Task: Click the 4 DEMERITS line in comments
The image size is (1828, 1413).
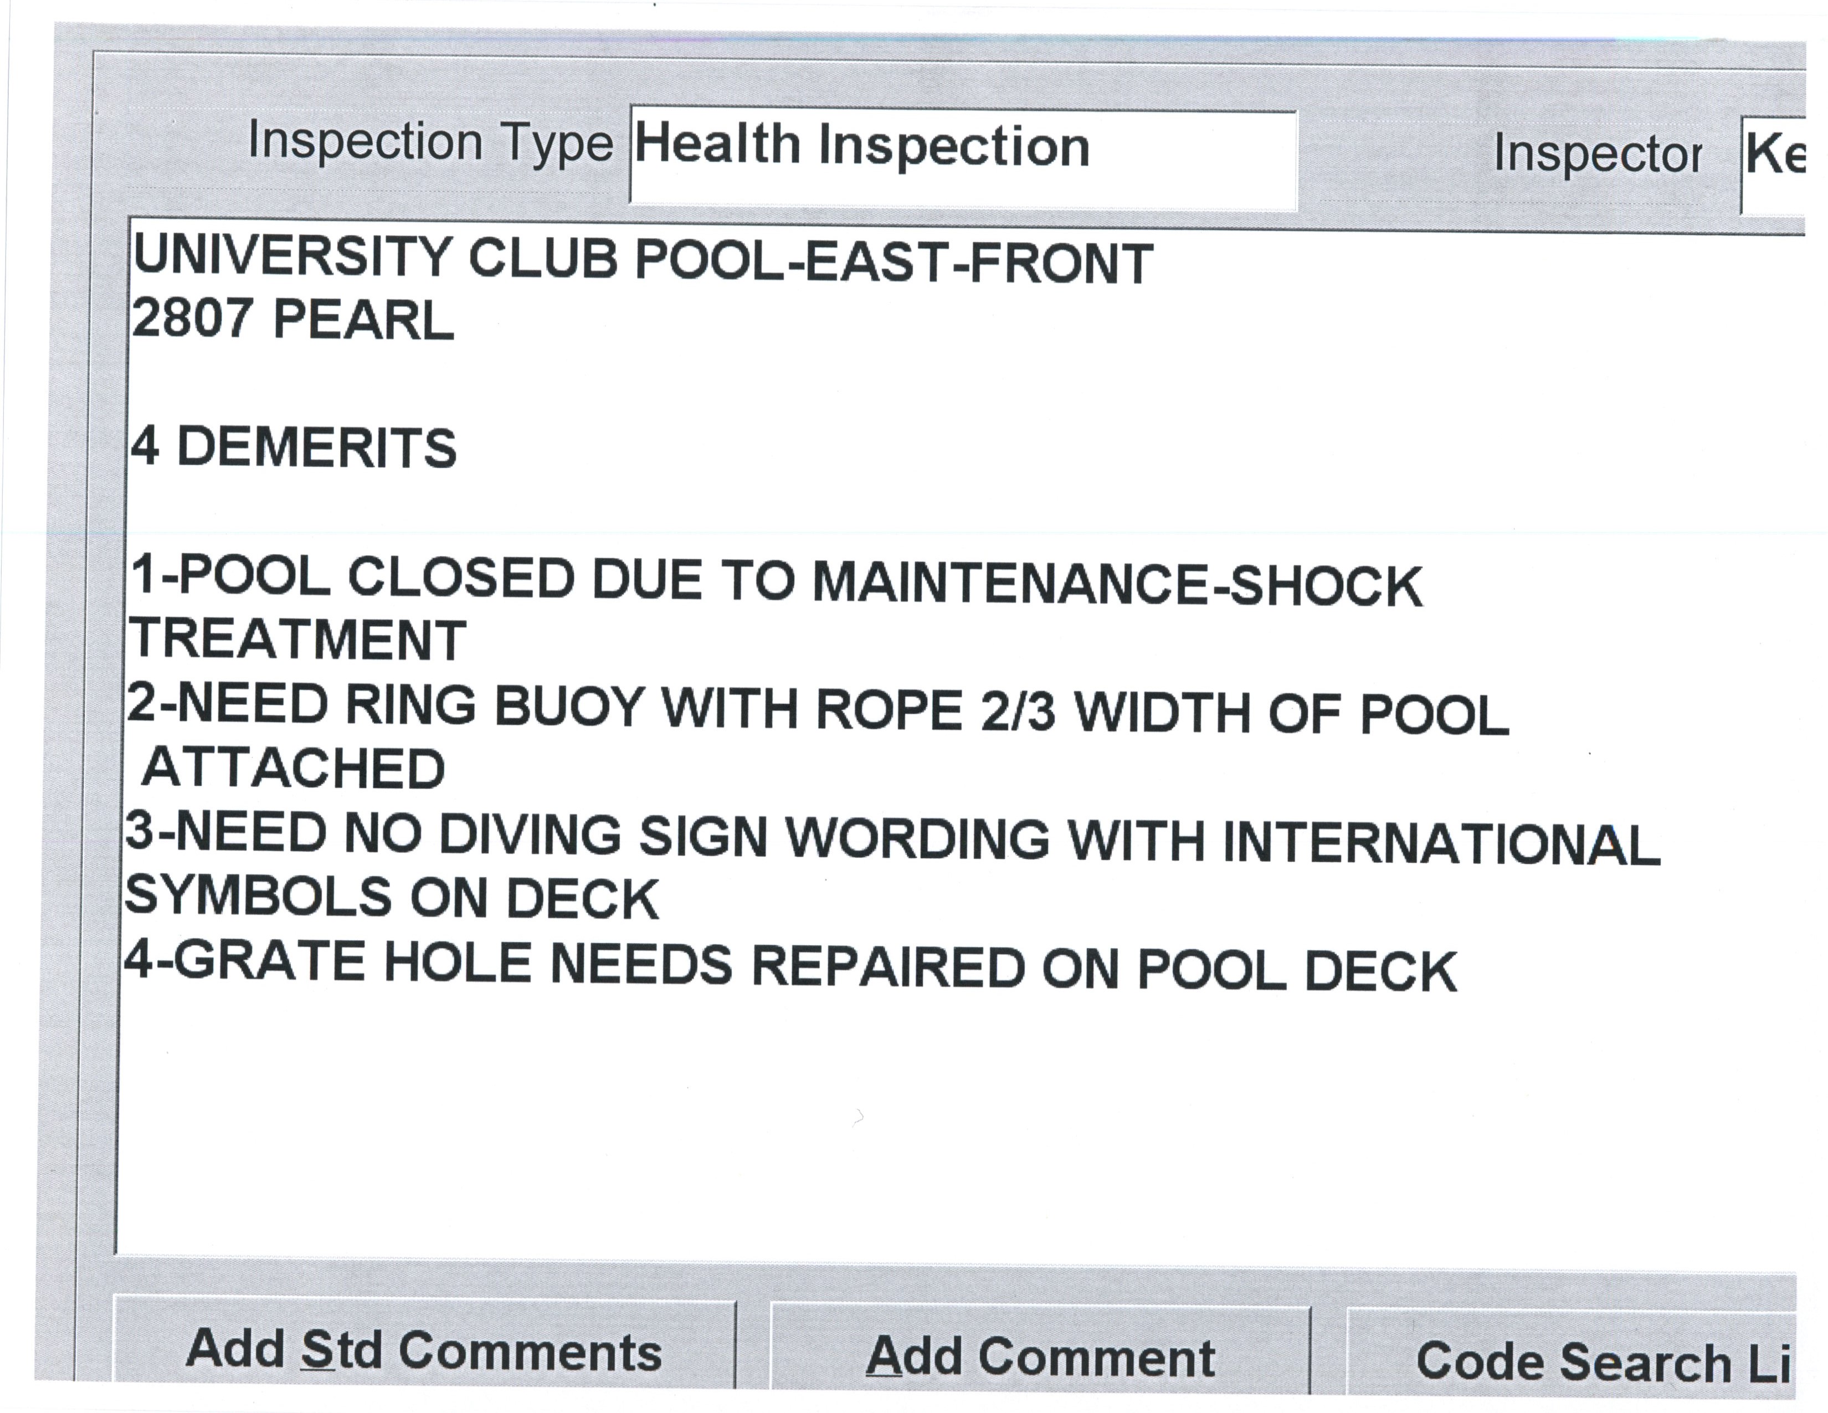Action: 294,448
